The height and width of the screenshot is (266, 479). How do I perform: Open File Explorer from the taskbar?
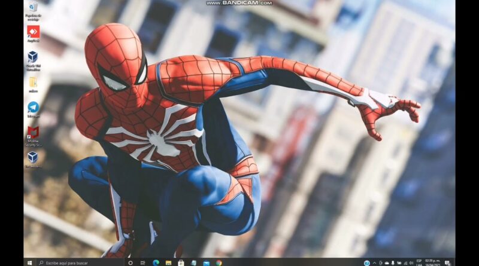click(x=168, y=262)
